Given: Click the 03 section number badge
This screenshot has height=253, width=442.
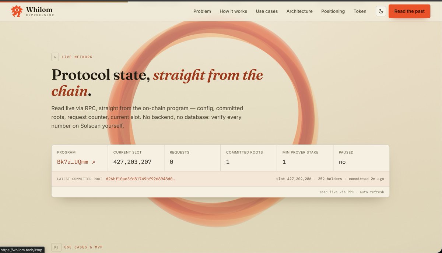Looking at the screenshot, I should click(x=56, y=247).
